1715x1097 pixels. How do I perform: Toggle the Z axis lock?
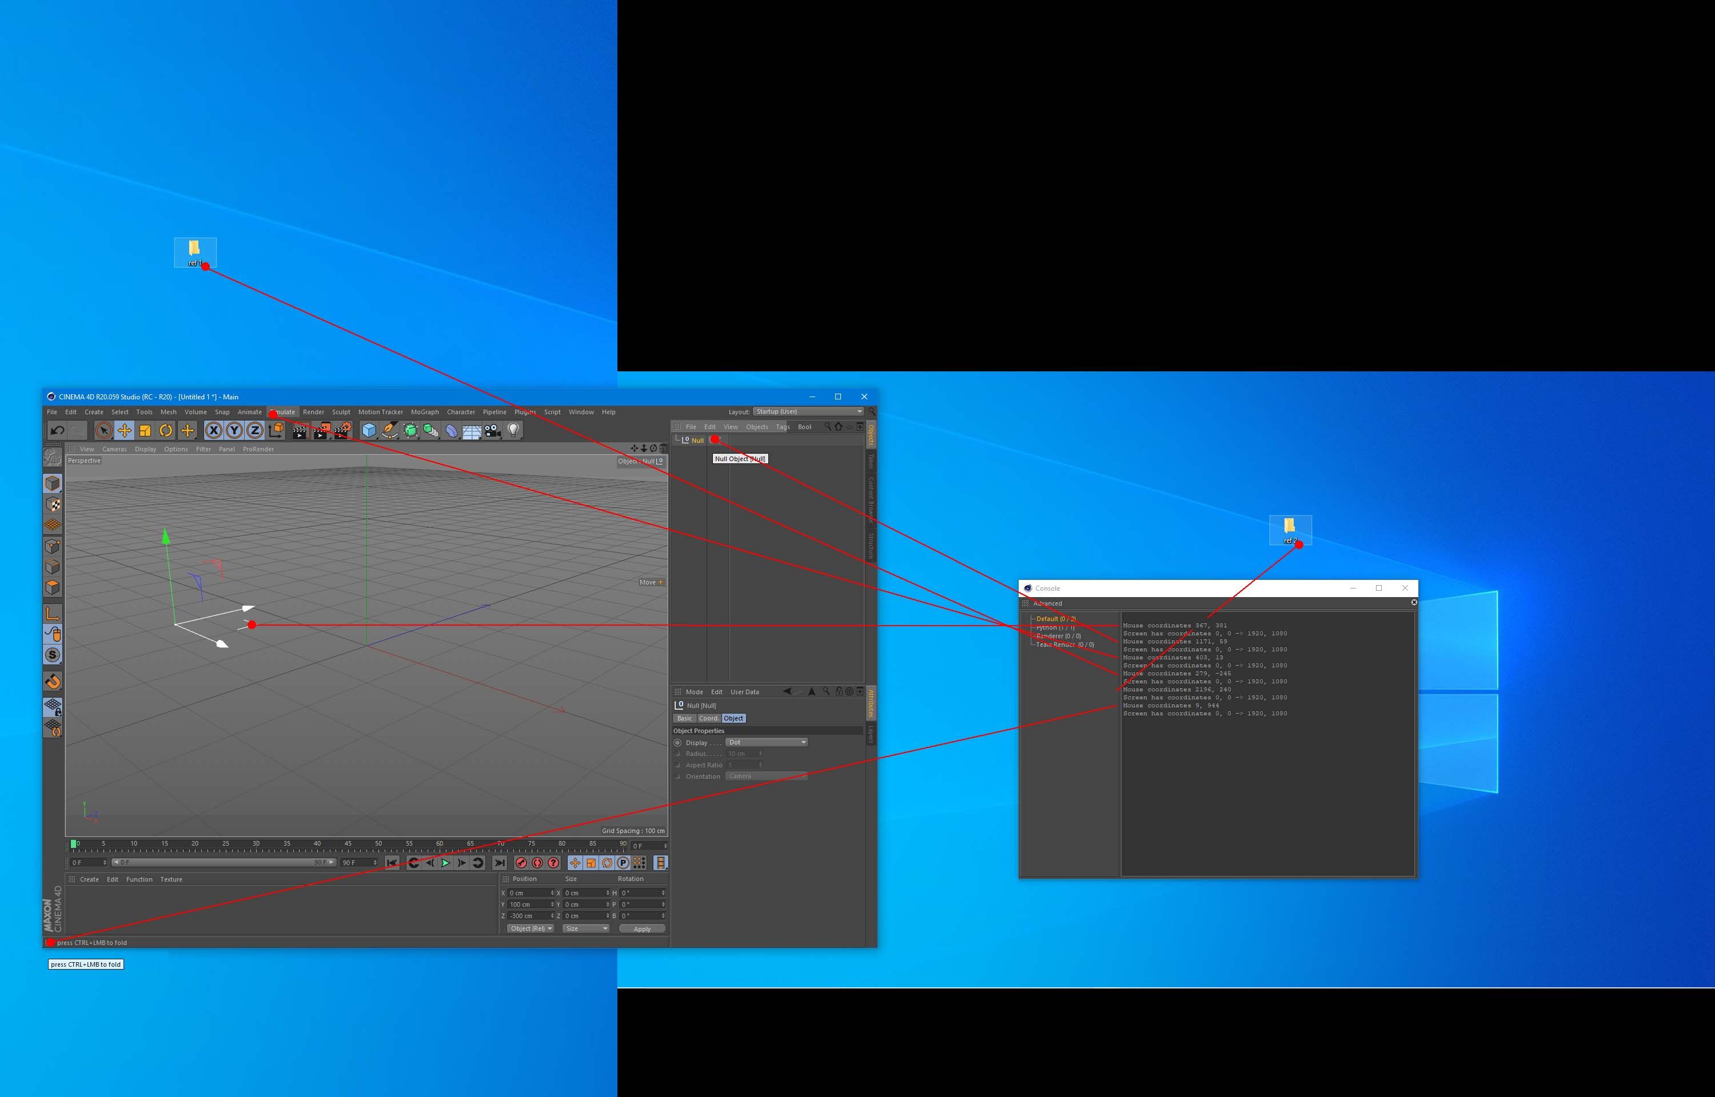click(x=254, y=430)
